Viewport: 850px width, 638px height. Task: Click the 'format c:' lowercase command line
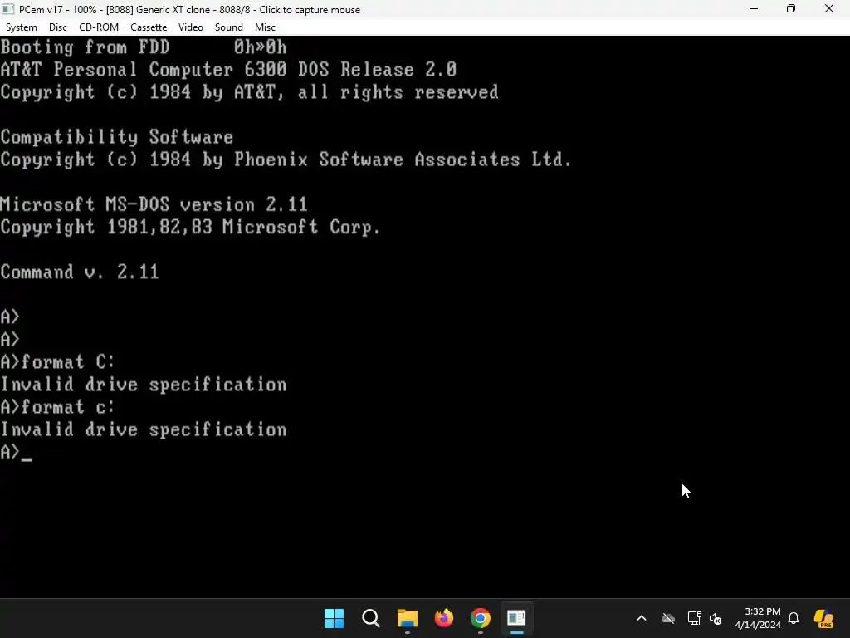click(x=57, y=407)
